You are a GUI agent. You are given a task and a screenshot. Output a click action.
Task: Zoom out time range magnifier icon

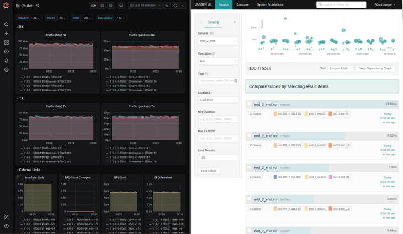coord(167,6)
